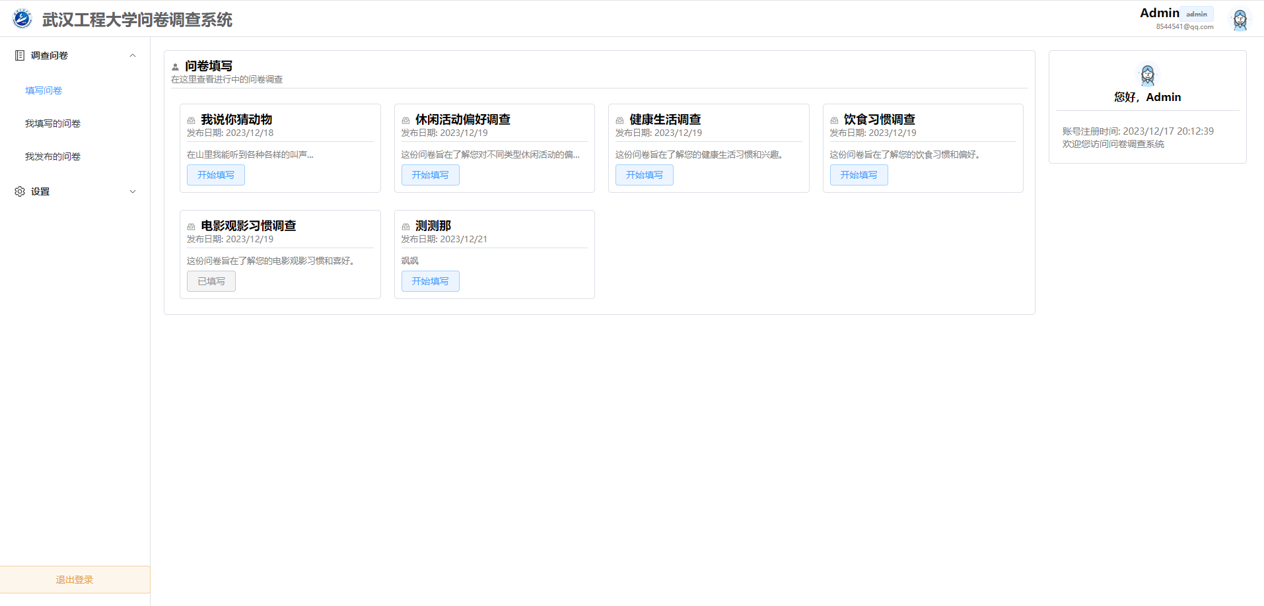Click the icon beside the 电影观影习惯调查 title
1264x606 pixels.
(191, 226)
